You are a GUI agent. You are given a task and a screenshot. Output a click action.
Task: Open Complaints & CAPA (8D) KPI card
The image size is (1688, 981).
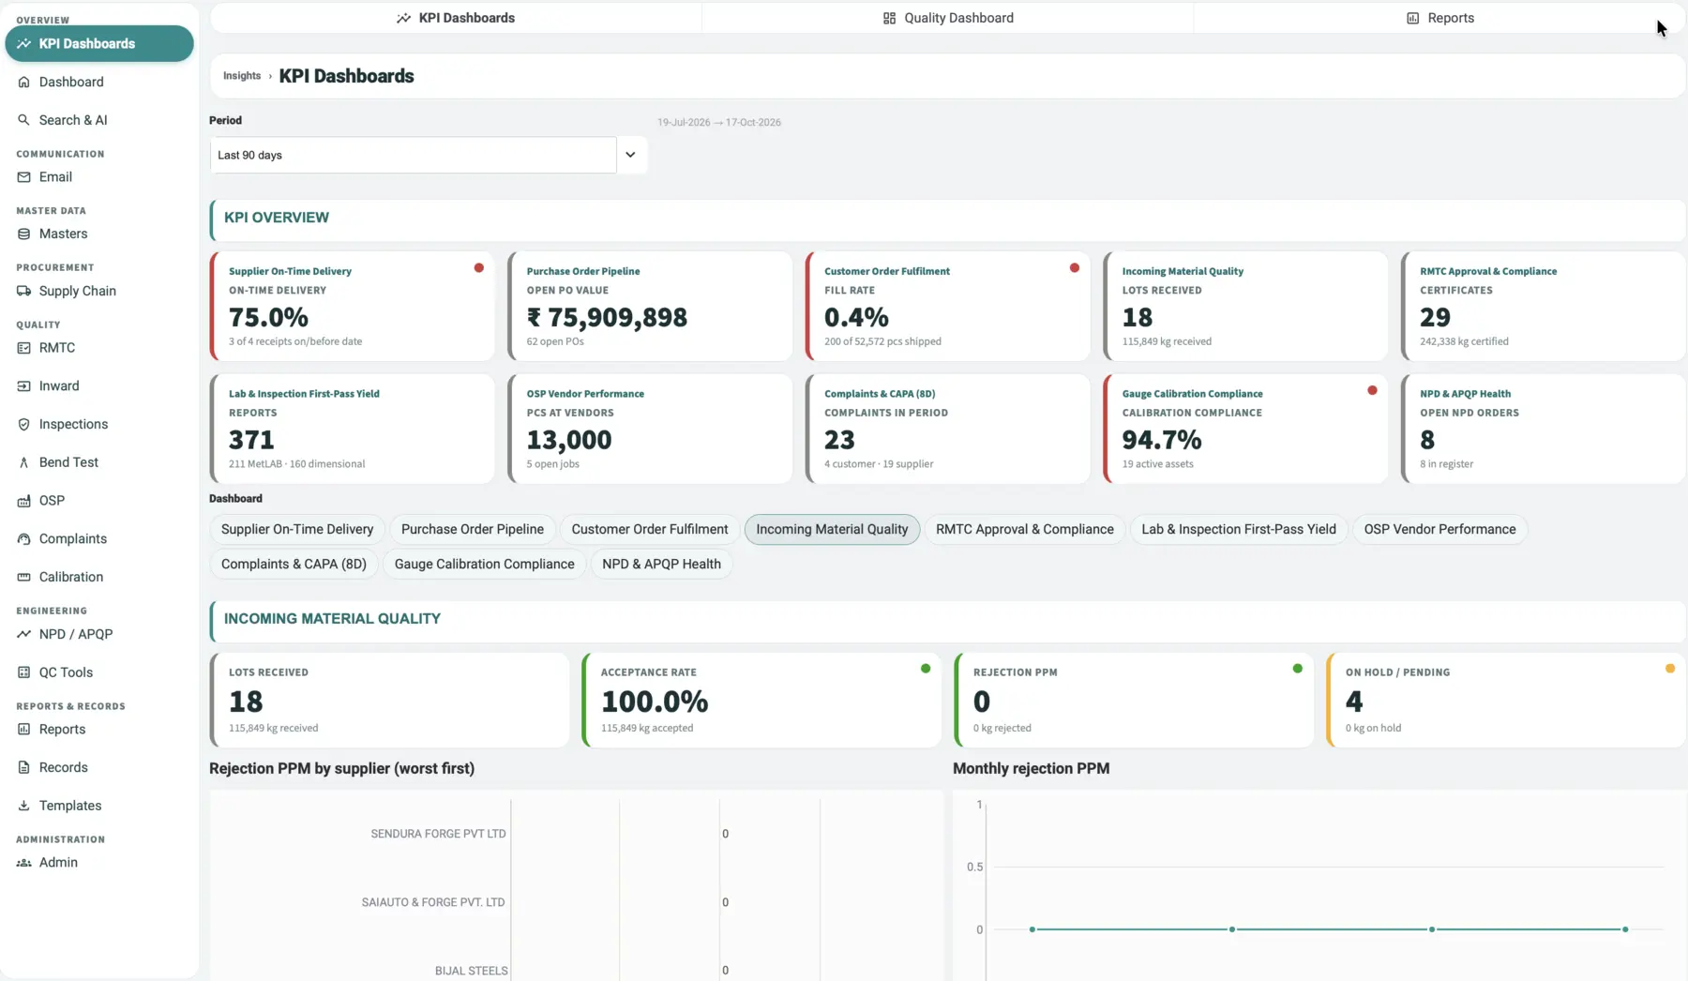coord(948,429)
